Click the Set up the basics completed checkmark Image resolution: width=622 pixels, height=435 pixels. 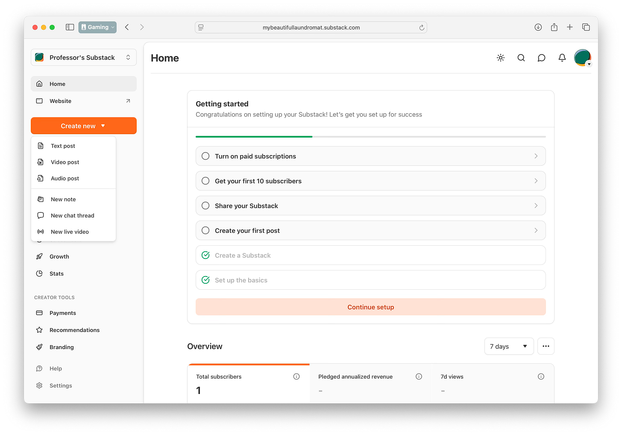[x=205, y=280]
